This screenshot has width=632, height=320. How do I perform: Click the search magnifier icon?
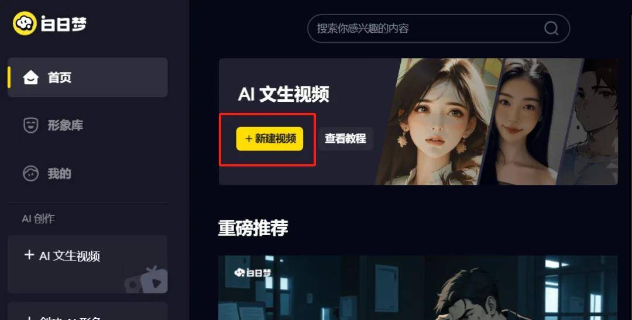coord(551,28)
